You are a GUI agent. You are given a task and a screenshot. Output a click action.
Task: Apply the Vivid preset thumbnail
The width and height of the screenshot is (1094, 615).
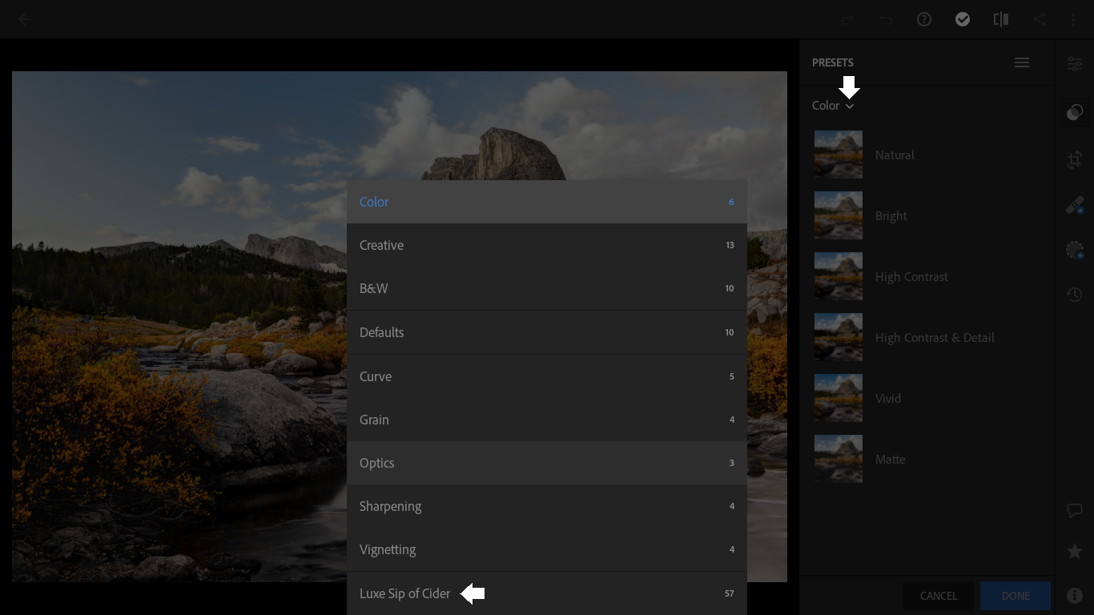coord(839,398)
